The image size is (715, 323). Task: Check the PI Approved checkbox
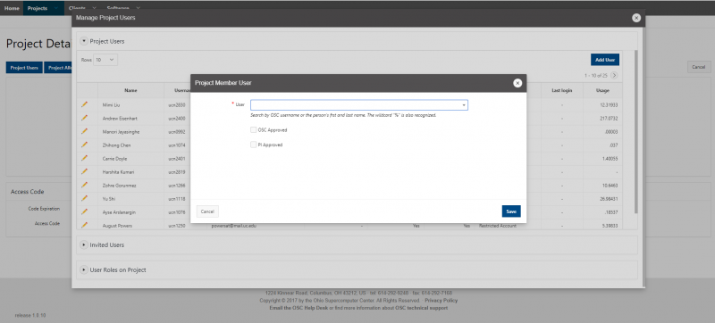pos(253,145)
